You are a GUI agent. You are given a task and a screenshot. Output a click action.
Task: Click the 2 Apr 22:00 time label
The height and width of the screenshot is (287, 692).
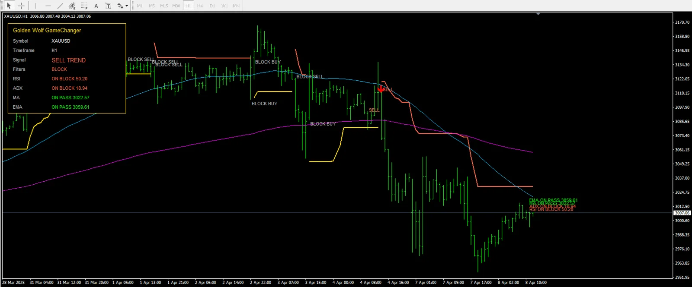260,283
